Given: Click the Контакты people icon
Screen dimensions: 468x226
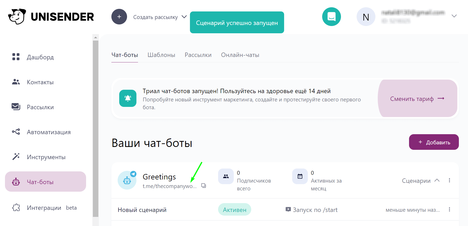Looking at the screenshot, I should click(16, 82).
